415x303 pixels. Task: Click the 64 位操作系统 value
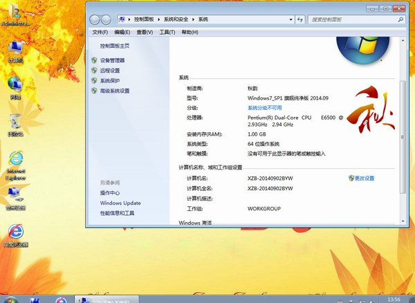[x=264, y=144]
